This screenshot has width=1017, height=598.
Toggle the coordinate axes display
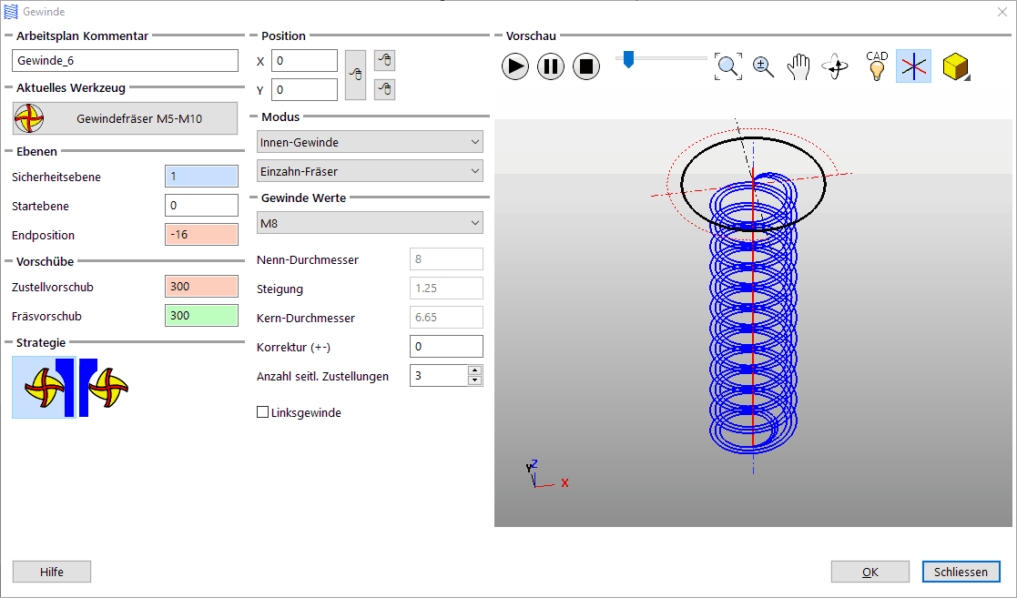(913, 66)
